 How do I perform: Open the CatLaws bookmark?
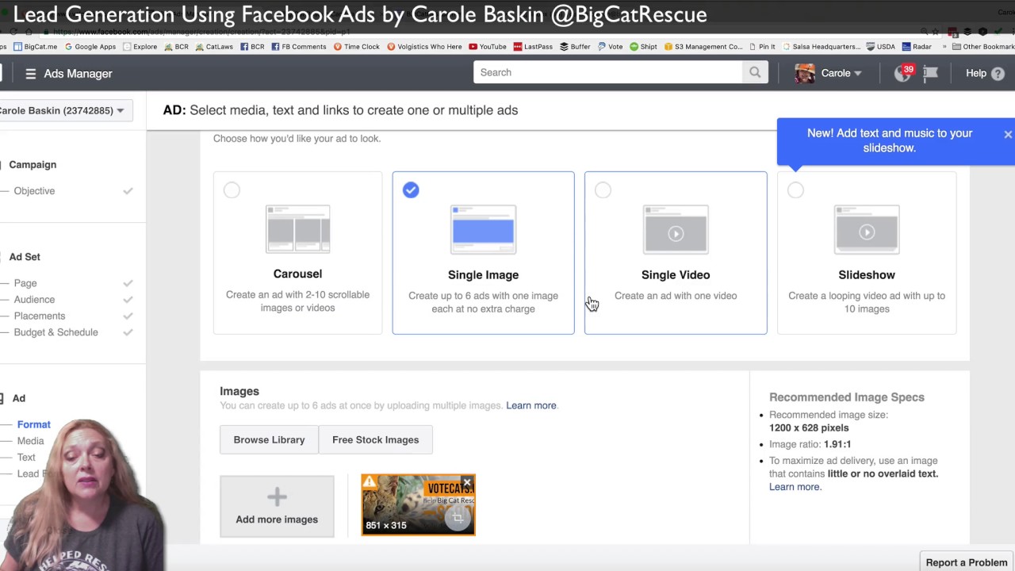pyautogui.click(x=214, y=47)
